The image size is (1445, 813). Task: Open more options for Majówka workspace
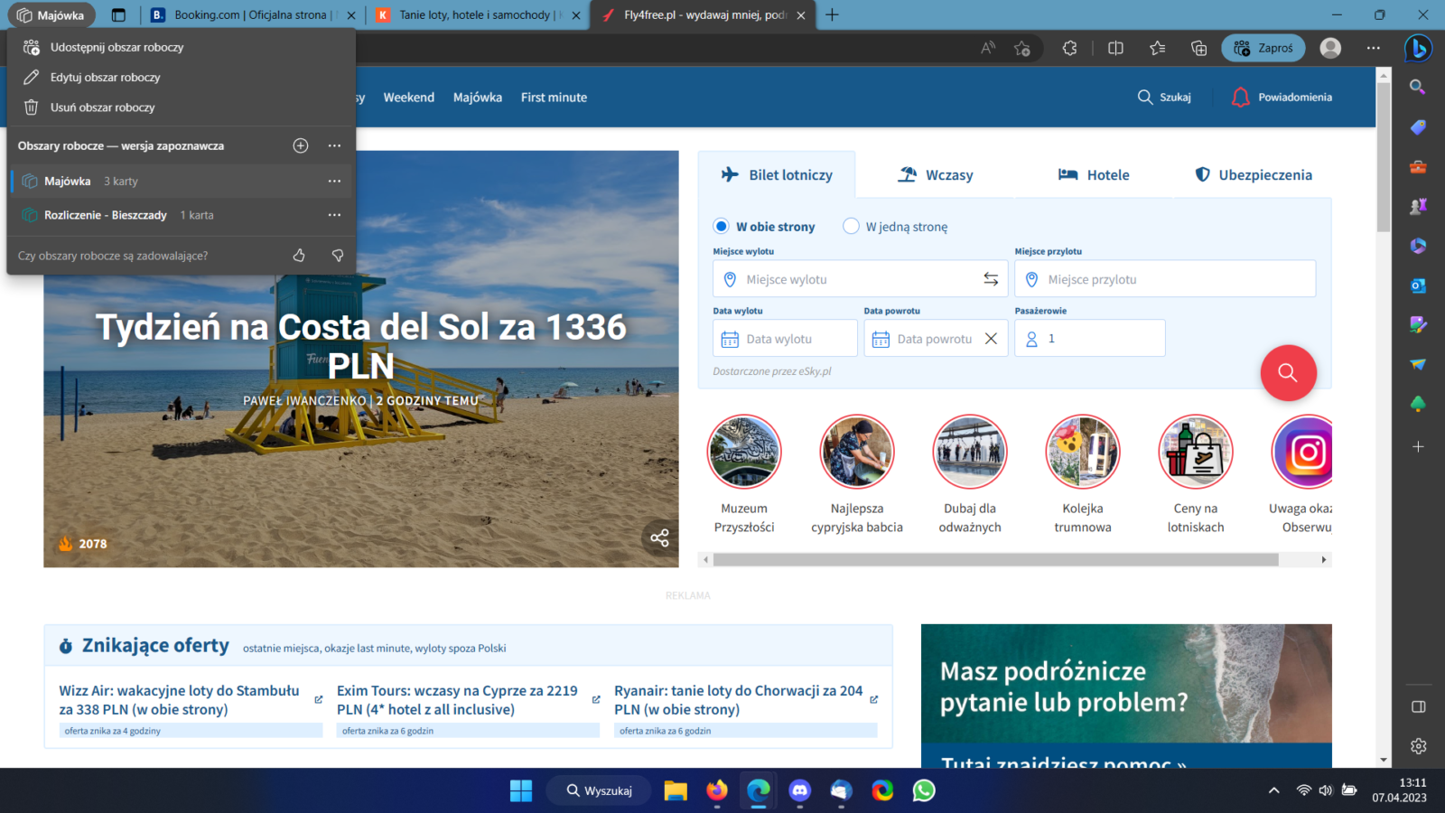(334, 181)
